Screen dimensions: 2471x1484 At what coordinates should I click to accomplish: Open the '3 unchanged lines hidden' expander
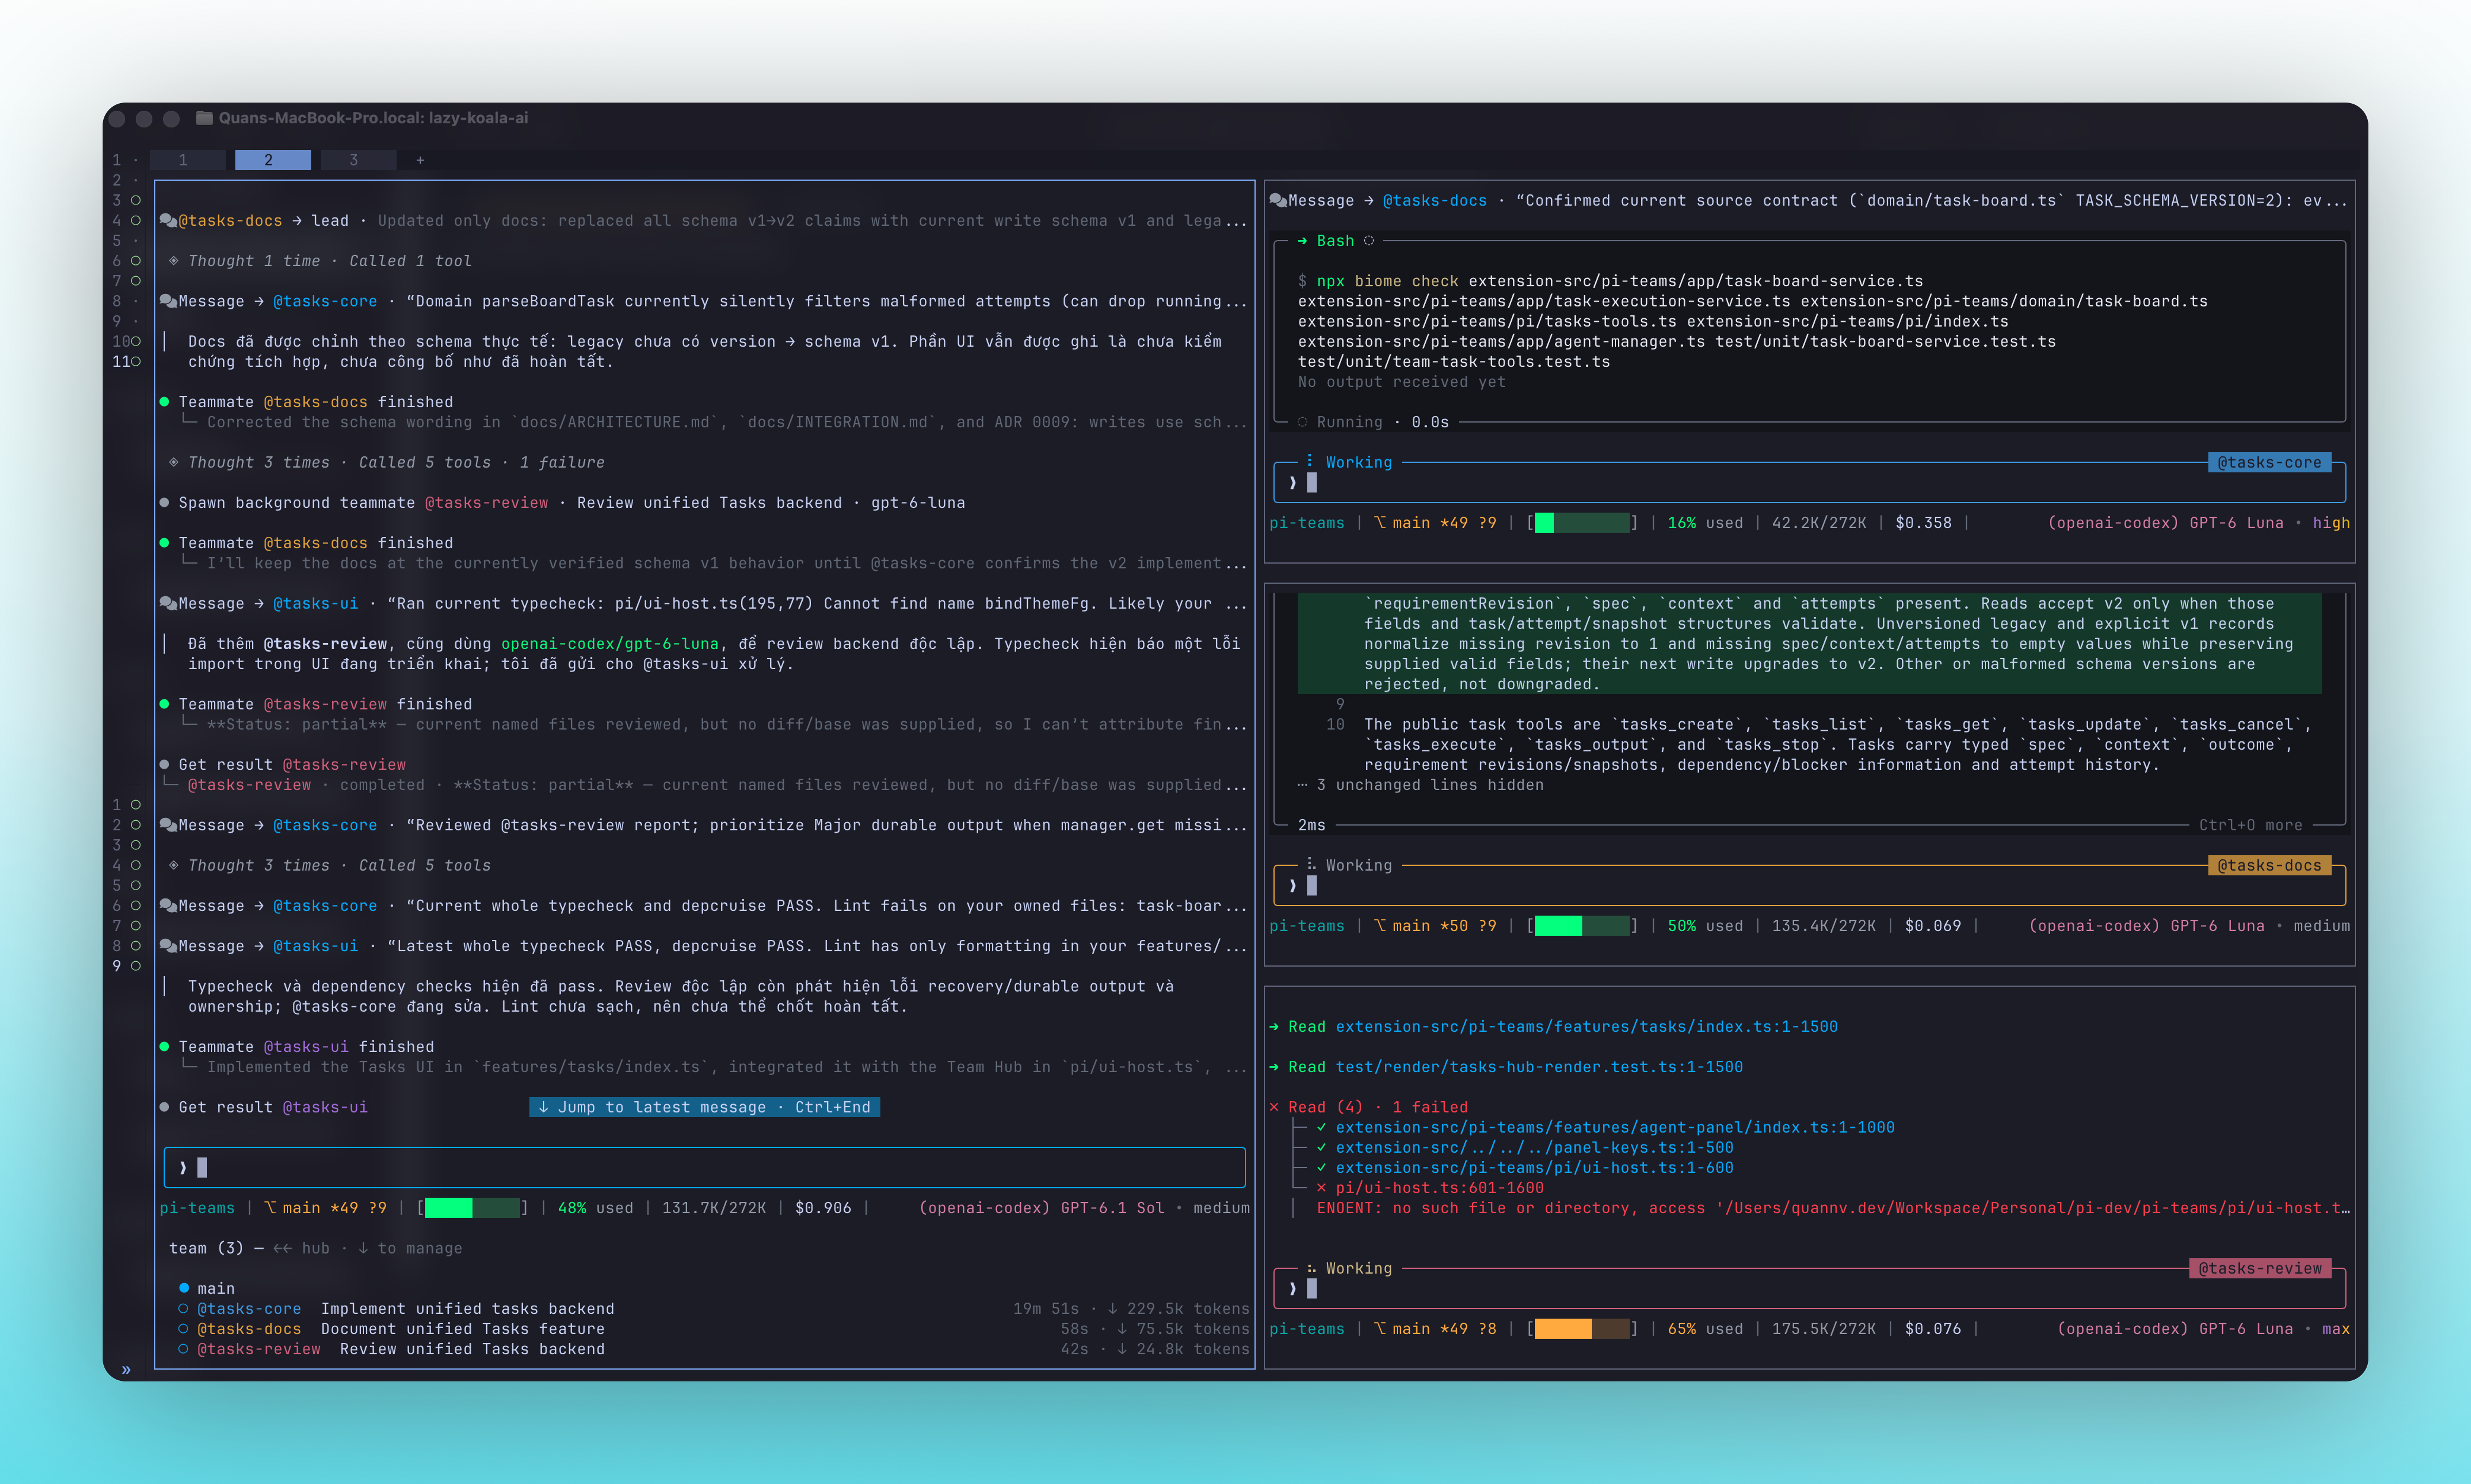1420,785
